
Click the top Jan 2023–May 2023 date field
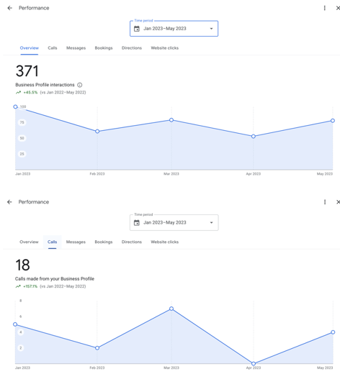174,29
